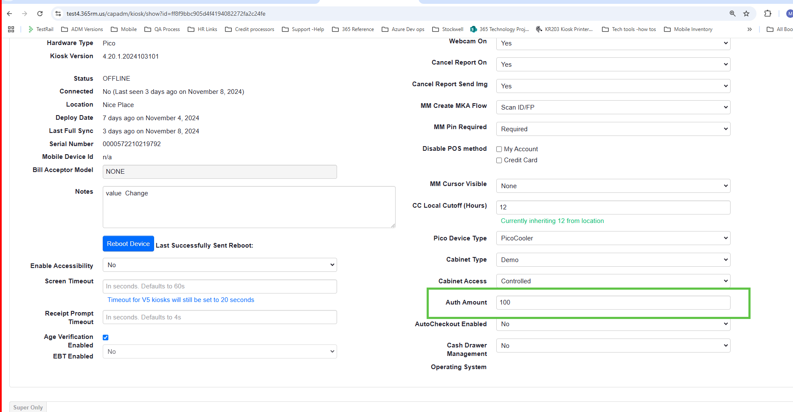Check the Credit Card POS method box
Screen dimensions: 793x412
point(499,160)
